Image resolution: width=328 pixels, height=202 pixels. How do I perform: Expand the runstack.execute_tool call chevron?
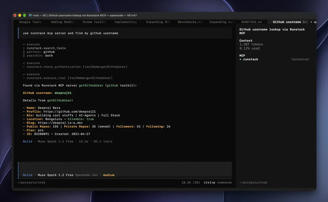pyautogui.click(x=24, y=78)
